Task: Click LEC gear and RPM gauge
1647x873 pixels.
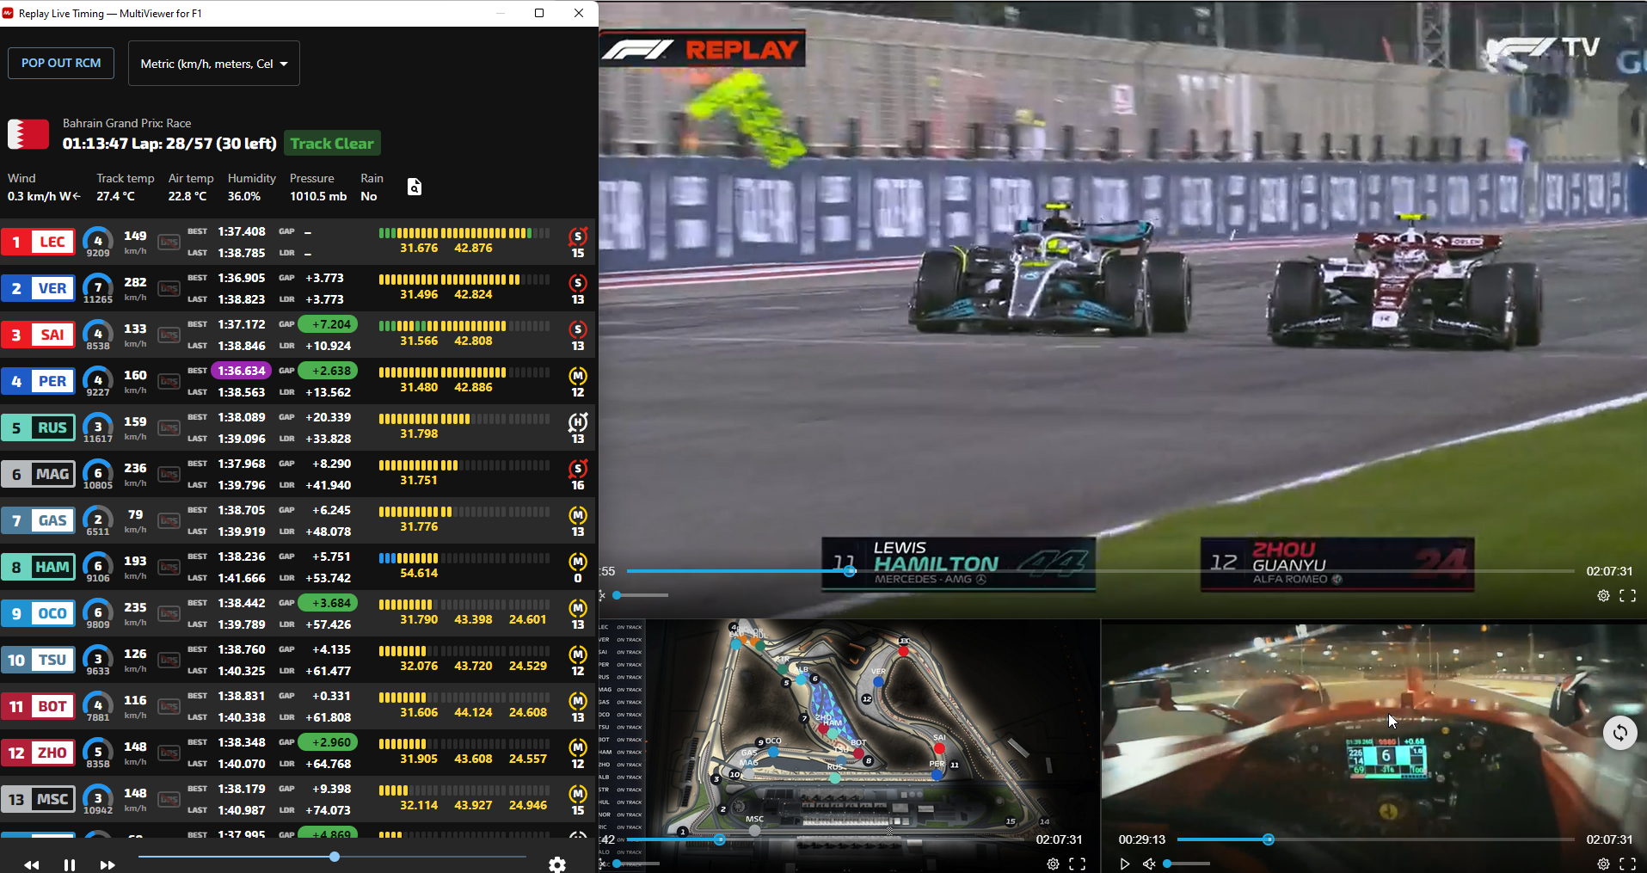Action: click(x=98, y=243)
